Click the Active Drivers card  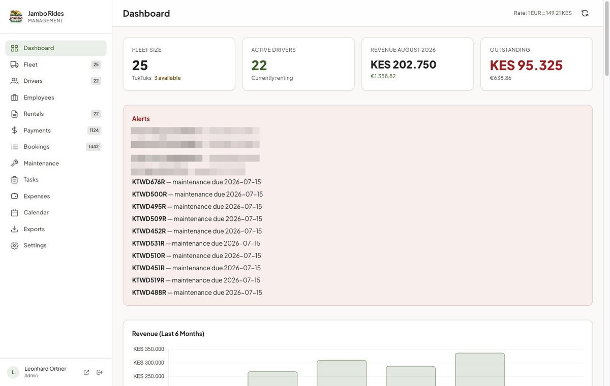click(x=298, y=64)
